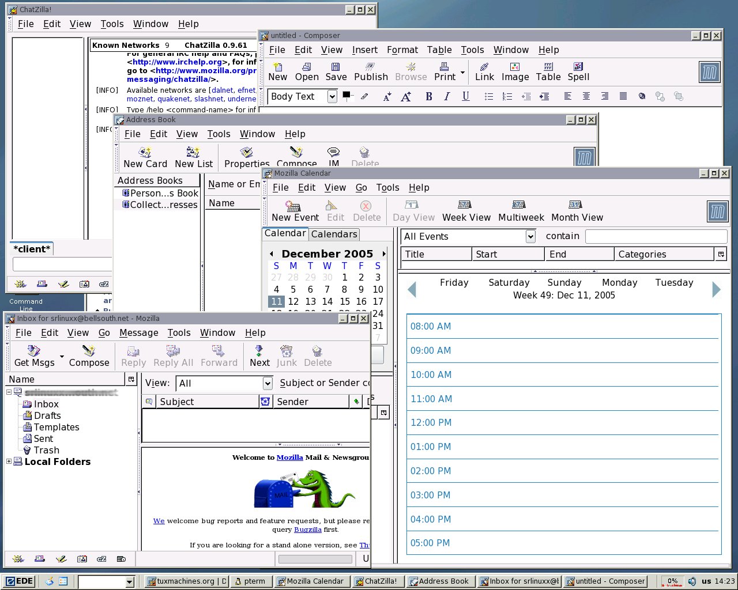Viewport: 738px width, 590px height.
Task: Switch to Week View in Calendar
Action: click(x=466, y=211)
